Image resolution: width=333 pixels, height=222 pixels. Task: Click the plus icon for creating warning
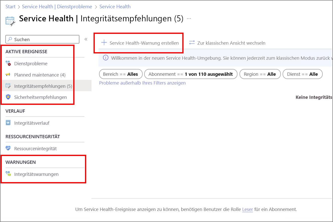104,43
